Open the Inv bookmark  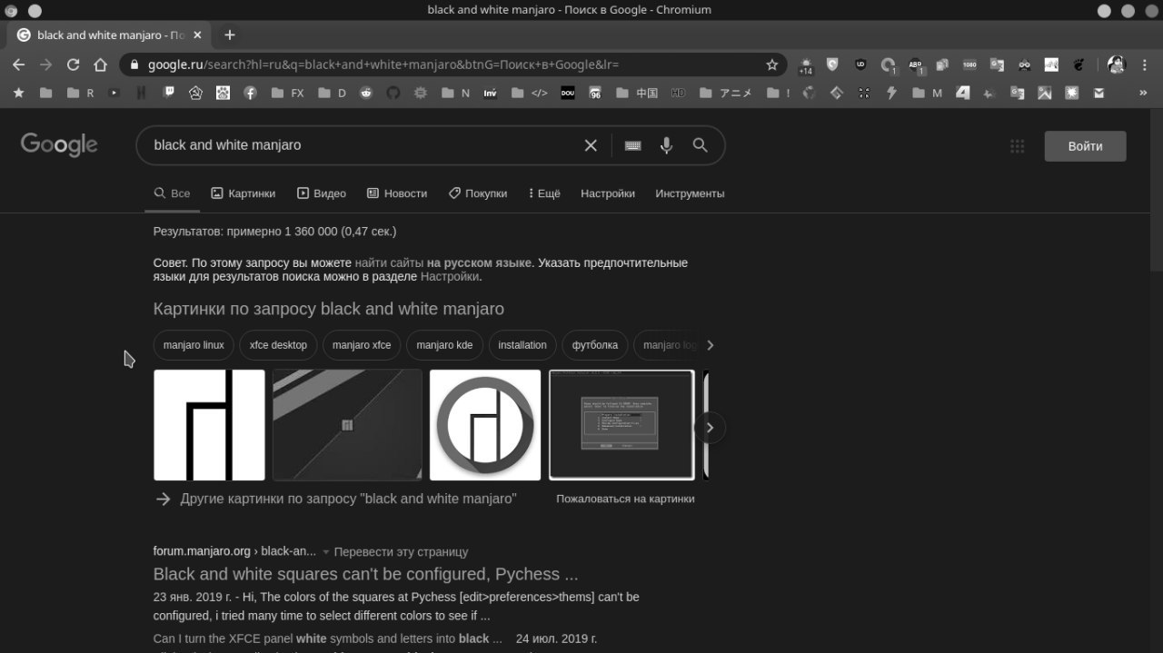[x=490, y=93]
